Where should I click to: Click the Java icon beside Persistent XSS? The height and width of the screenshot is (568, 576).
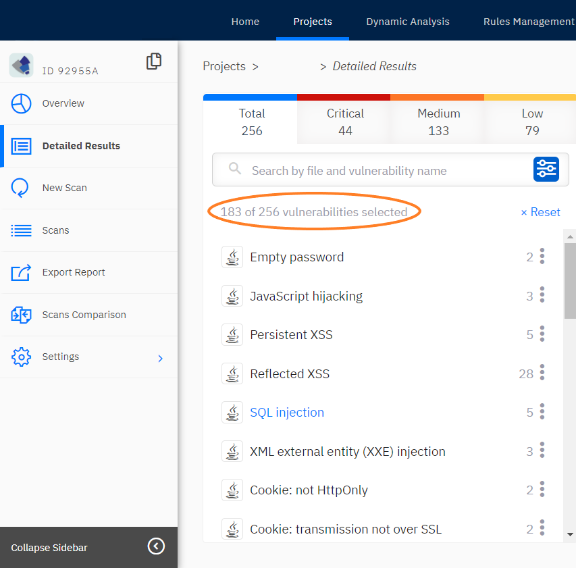tap(232, 335)
